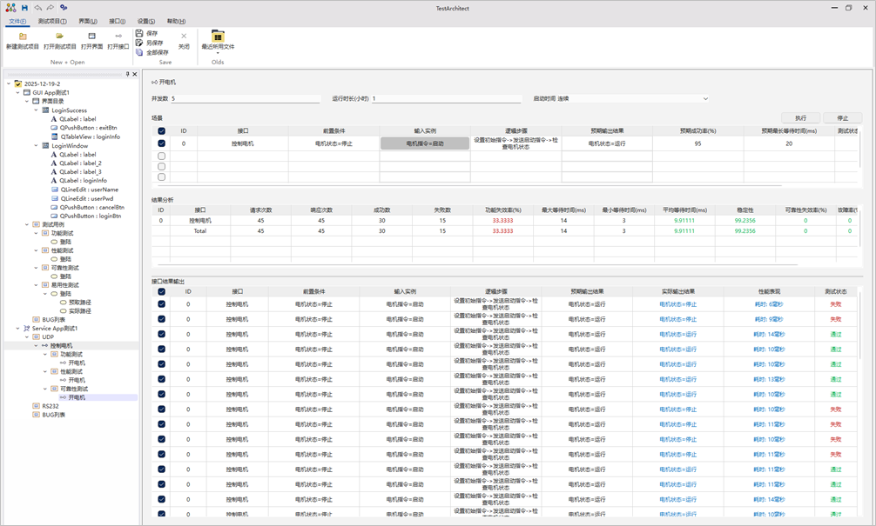Open the 设置 menu
The image size is (876, 526).
[x=145, y=22]
